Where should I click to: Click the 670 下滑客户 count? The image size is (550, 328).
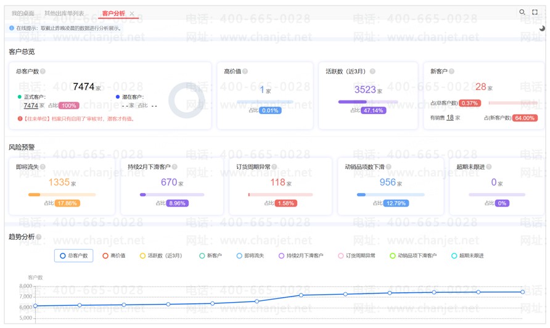click(x=169, y=182)
